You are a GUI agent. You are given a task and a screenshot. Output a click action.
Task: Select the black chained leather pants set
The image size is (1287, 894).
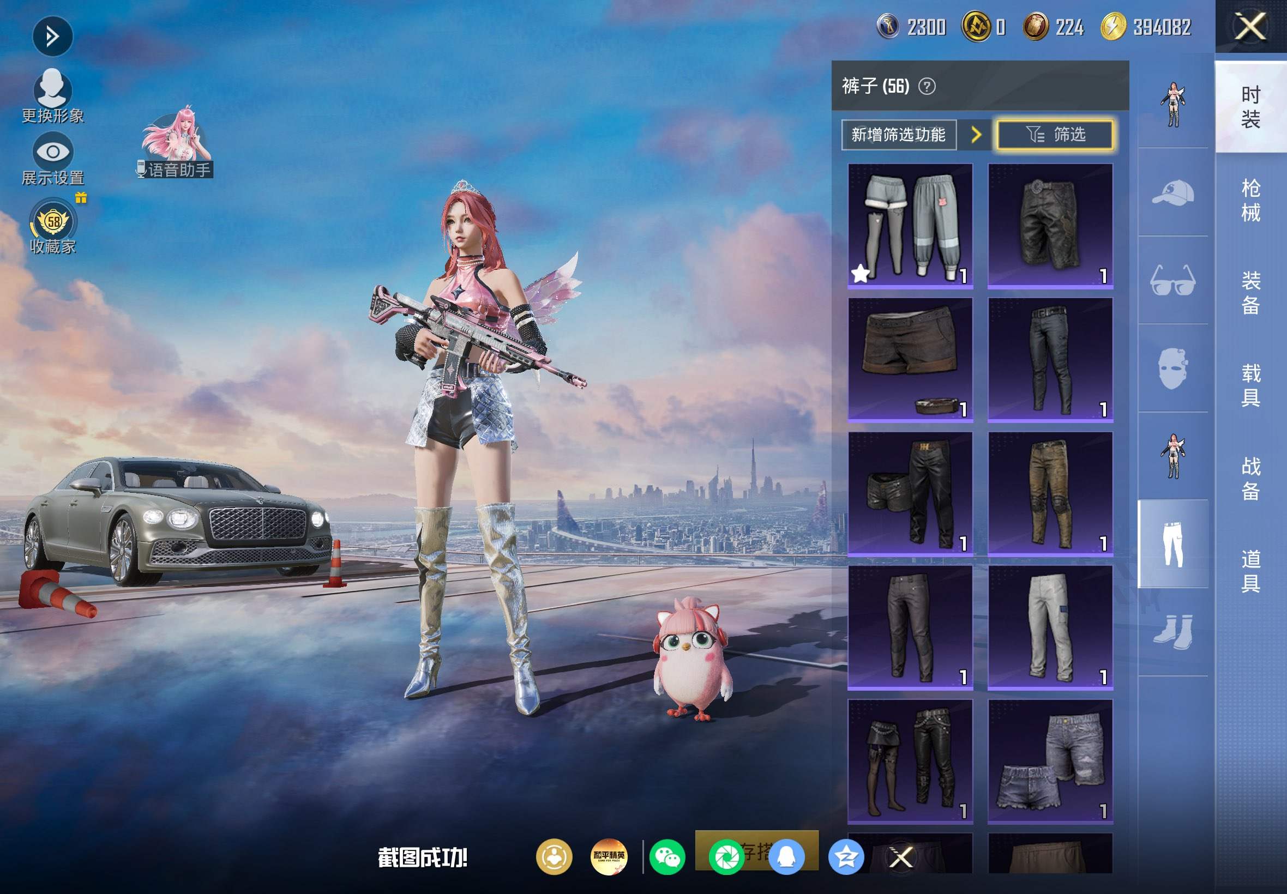point(910,762)
